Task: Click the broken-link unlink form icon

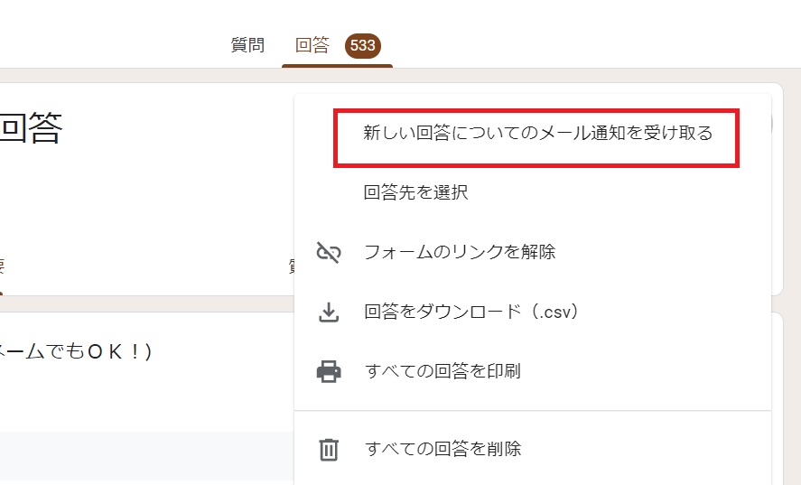Action: [x=329, y=252]
